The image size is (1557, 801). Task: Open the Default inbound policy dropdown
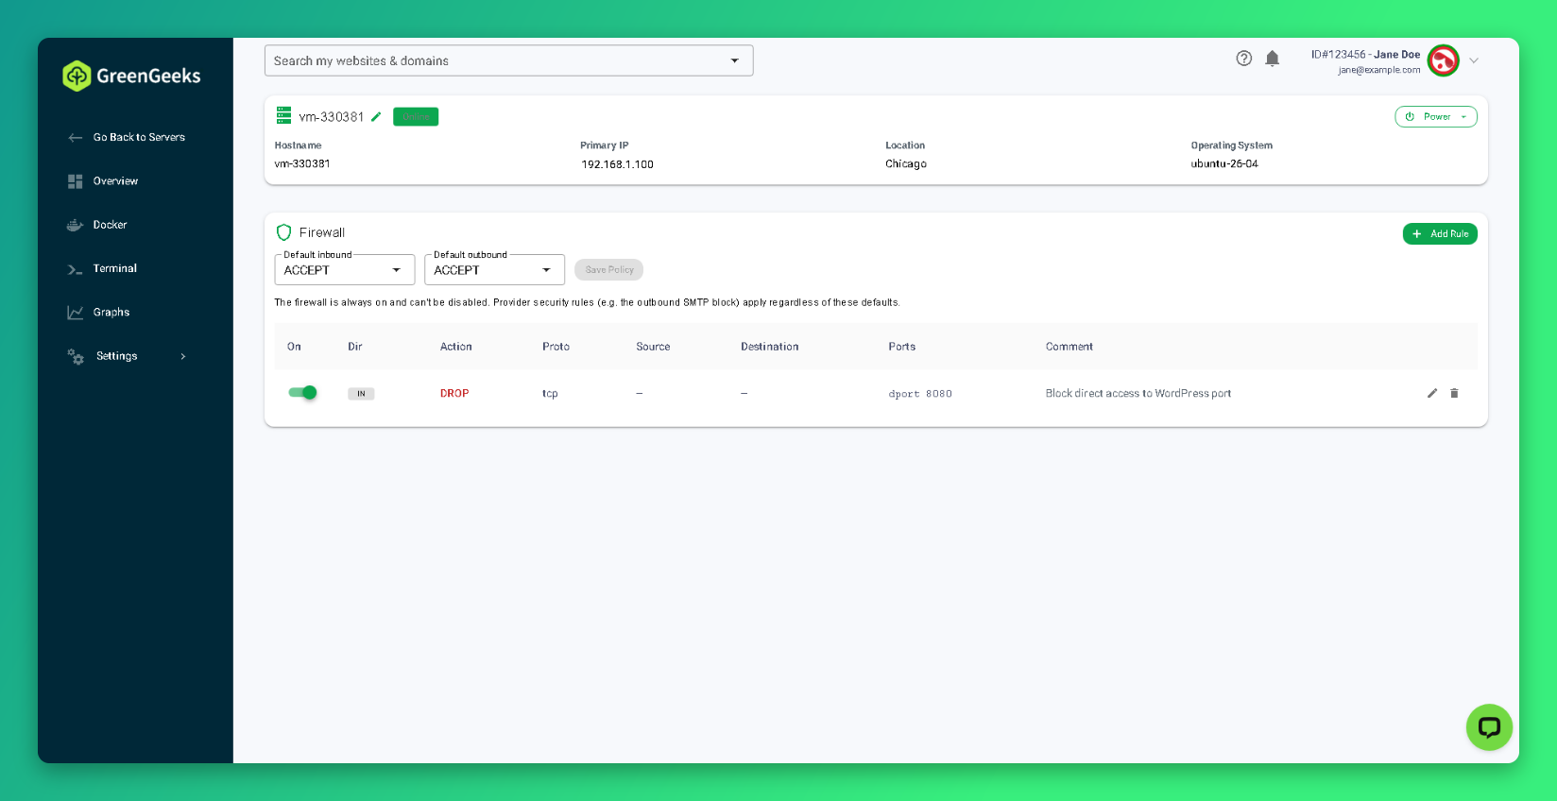click(345, 269)
